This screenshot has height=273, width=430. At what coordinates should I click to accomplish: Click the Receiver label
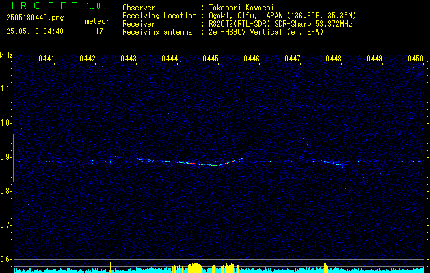139,24
